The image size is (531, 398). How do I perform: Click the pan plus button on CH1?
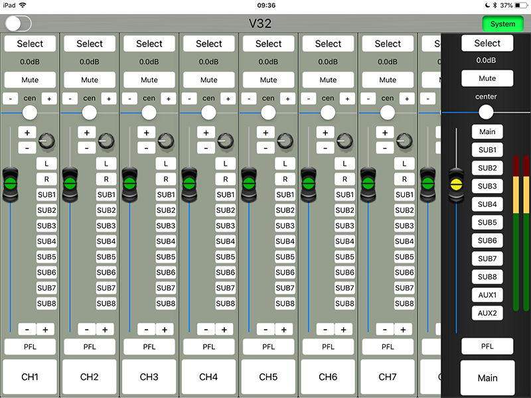click(49, 98)
